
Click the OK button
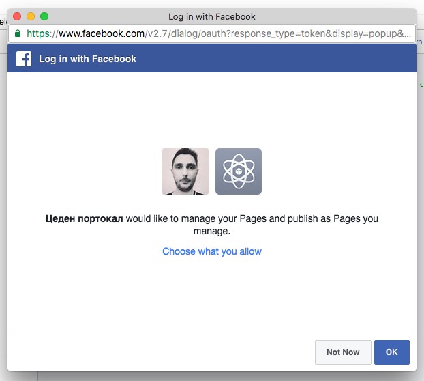[391, 352]
